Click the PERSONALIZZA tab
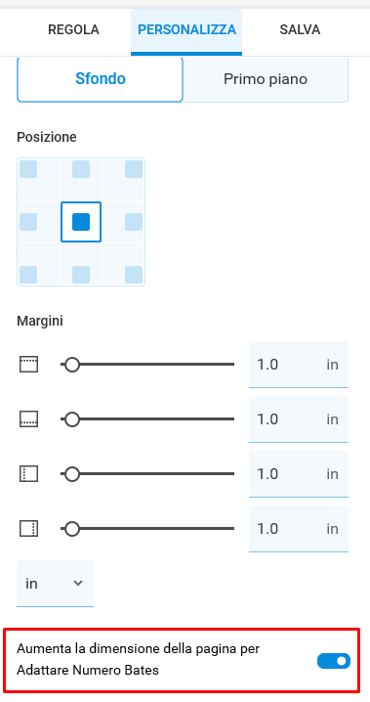 186,30
